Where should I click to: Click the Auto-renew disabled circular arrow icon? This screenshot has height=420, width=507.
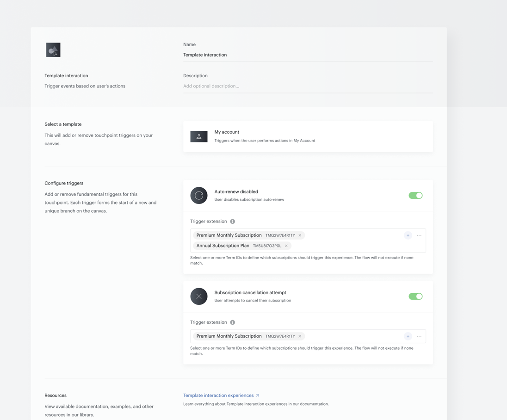[x=199, y=195]
